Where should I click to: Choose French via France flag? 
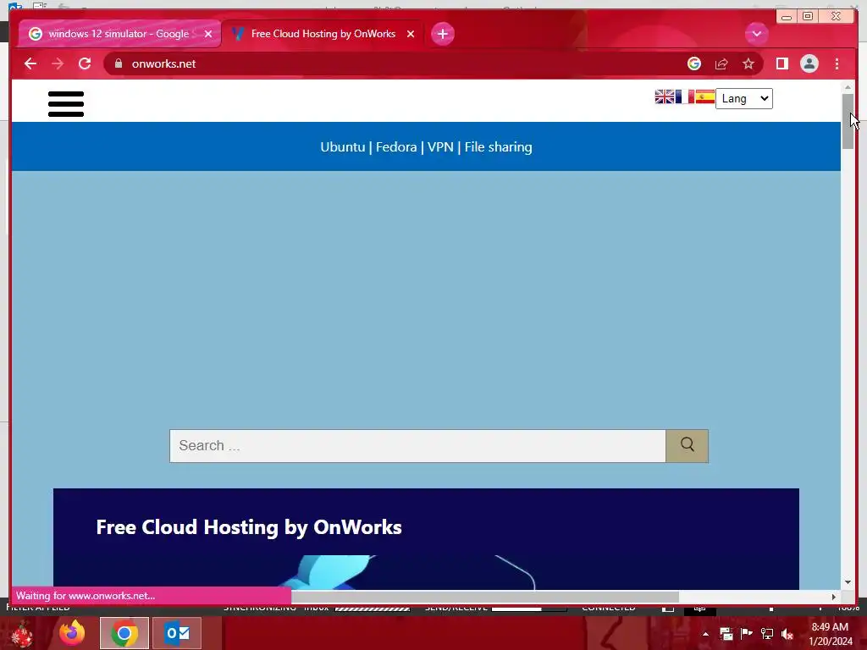(684, 96)
